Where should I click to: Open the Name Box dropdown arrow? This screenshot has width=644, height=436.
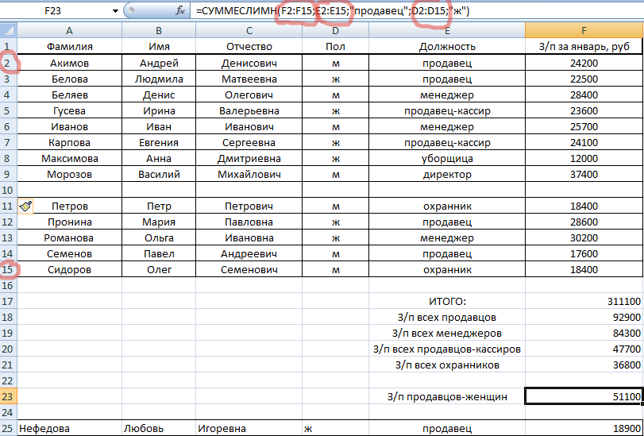coord(115,12)
